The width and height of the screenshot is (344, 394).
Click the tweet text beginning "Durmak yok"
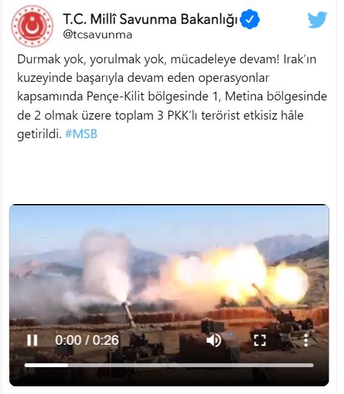(x=172, y=97)
